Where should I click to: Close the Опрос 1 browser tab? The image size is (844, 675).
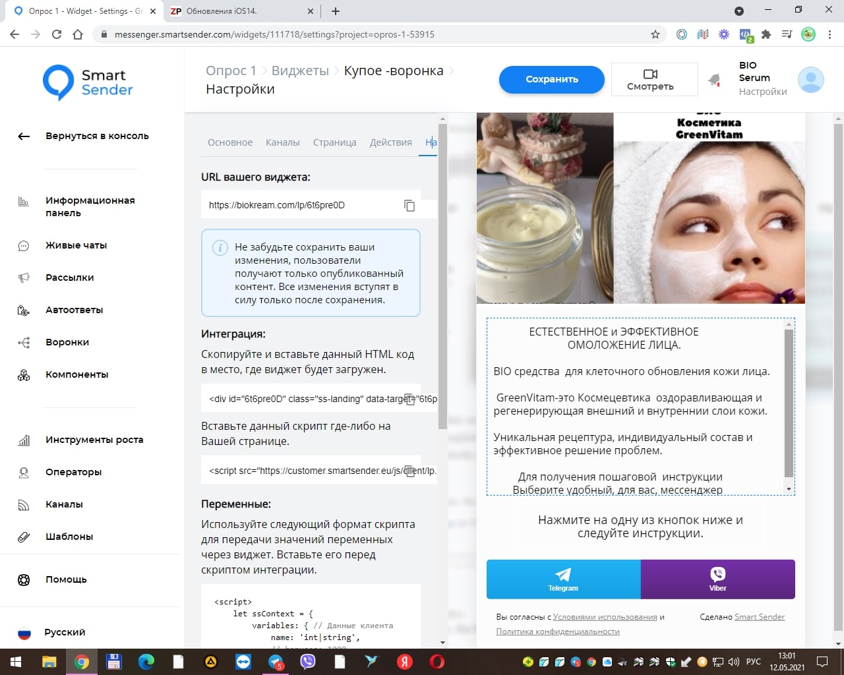(152, 11)
